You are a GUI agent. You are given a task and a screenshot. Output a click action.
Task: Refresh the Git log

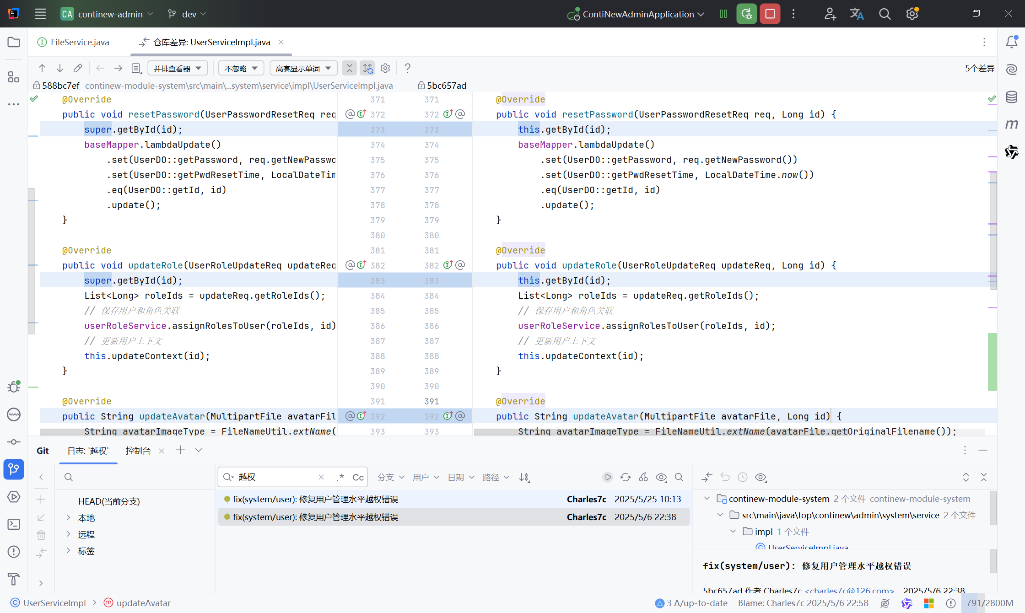pyautogui.click(x=626, y=478)
